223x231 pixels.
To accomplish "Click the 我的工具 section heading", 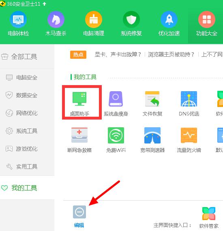I will click(85, 77).
